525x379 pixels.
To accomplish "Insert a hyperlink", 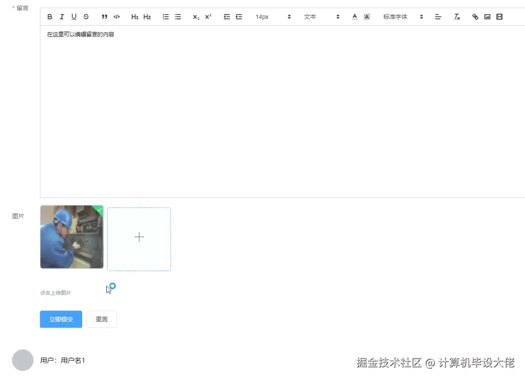I will click(x=475, y=17).
